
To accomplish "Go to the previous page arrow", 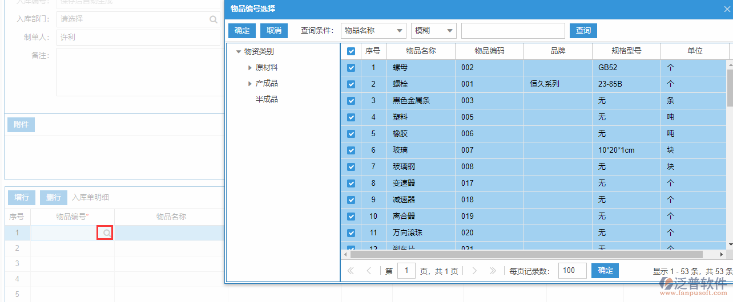I will tap(369, 271).
